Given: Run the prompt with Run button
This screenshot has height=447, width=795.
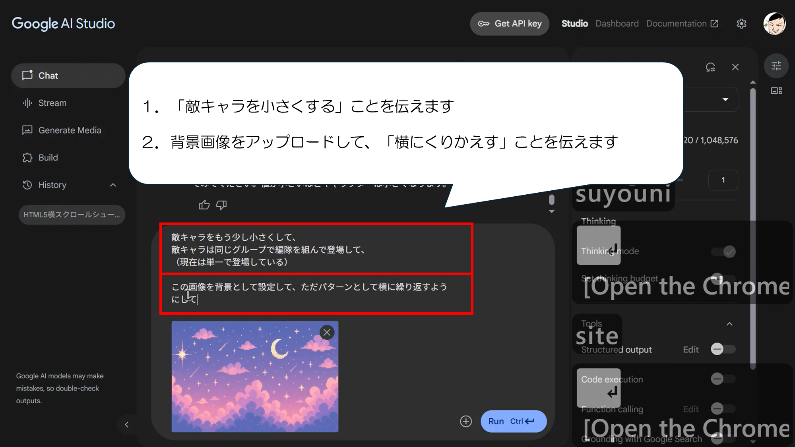Looking at the screenshot, I should [514, 421].
